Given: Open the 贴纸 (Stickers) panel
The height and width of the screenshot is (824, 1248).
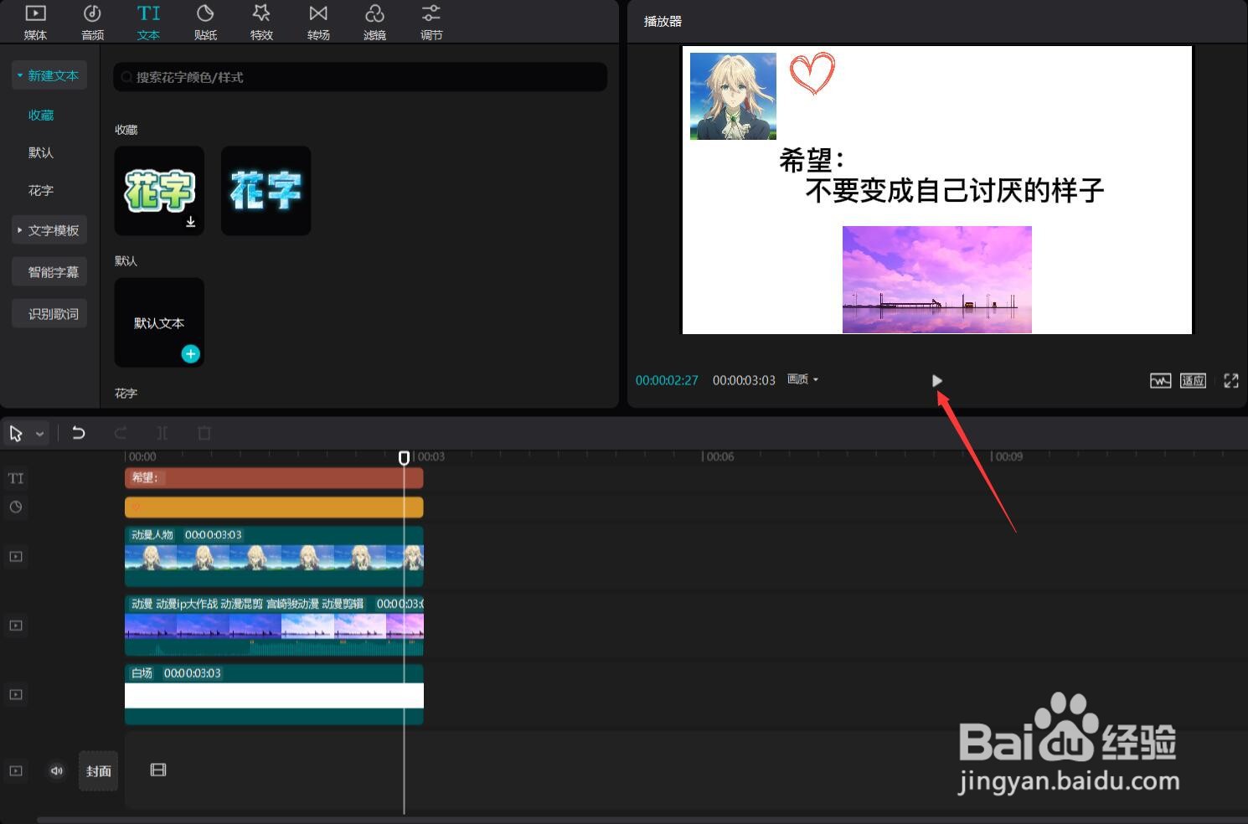Looking at the screenshot, I should pyautogui.click(x=205, y=21).
